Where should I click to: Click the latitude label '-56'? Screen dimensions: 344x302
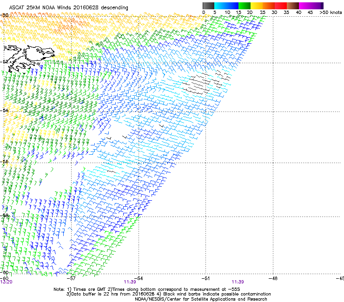point(4,162)
